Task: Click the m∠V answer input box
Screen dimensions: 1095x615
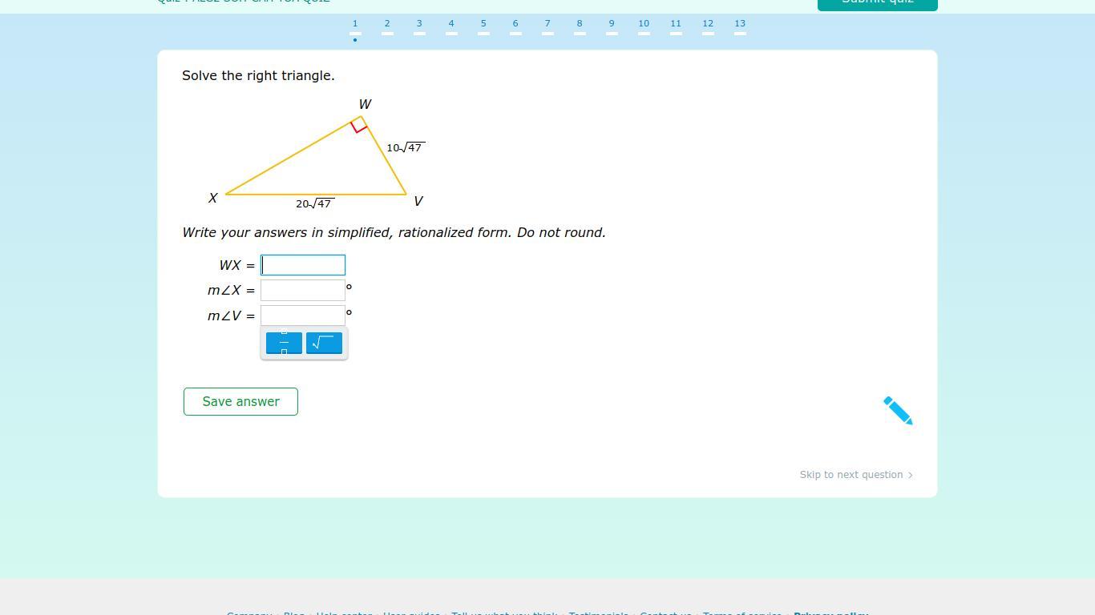Action: tap(303, 316)
